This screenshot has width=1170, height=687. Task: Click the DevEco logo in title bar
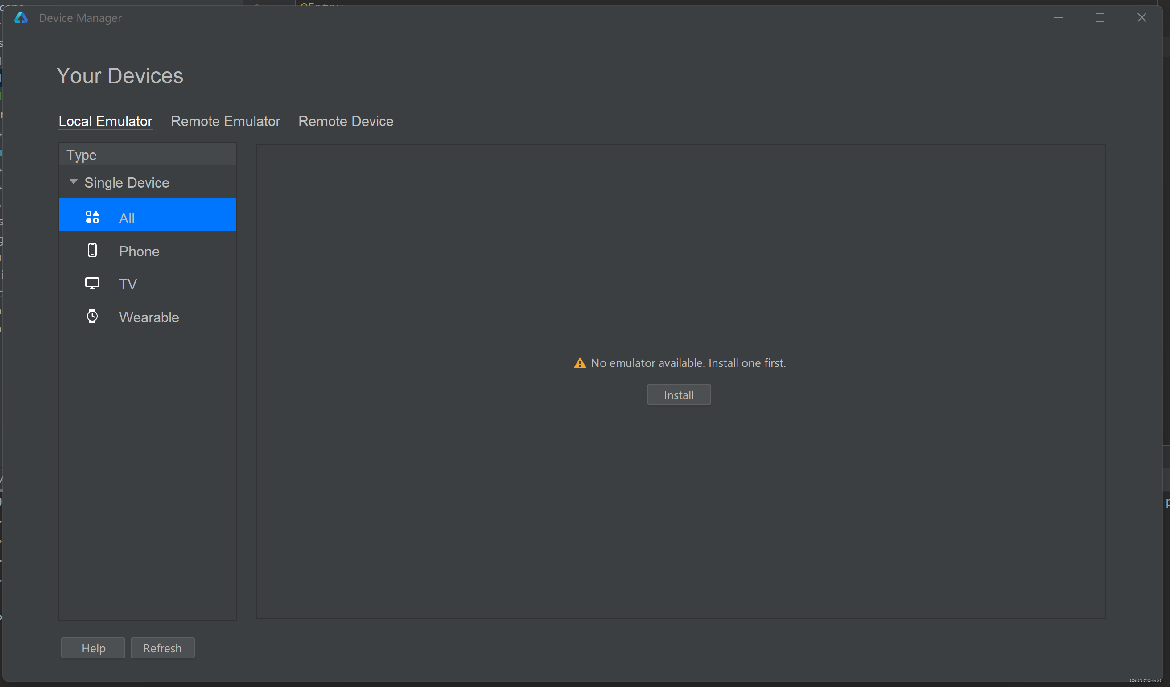(x=21, y=18)
